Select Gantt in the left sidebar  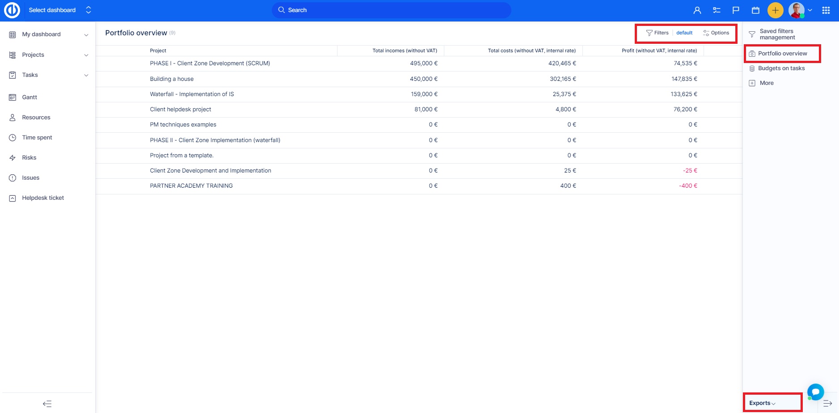coord(30,97)
